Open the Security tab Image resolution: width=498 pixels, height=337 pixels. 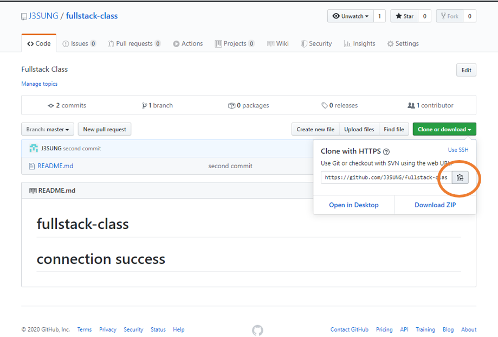(x=316, y=43)
